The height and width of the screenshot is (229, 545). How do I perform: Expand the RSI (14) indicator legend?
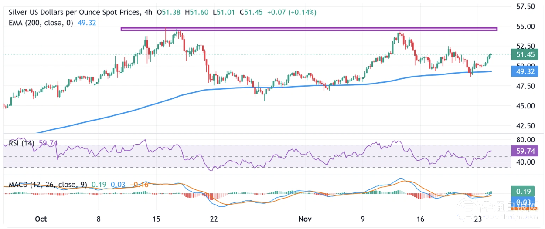point(22,143)
